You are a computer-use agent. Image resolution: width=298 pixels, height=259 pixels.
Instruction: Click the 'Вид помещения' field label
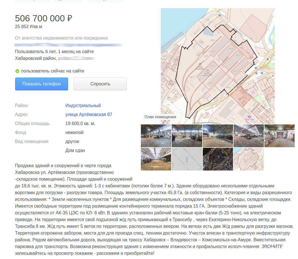(x=32, y=141)
